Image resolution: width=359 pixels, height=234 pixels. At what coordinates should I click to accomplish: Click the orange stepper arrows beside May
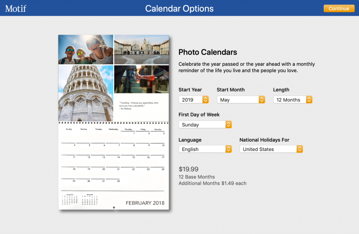tap(262, 100)
